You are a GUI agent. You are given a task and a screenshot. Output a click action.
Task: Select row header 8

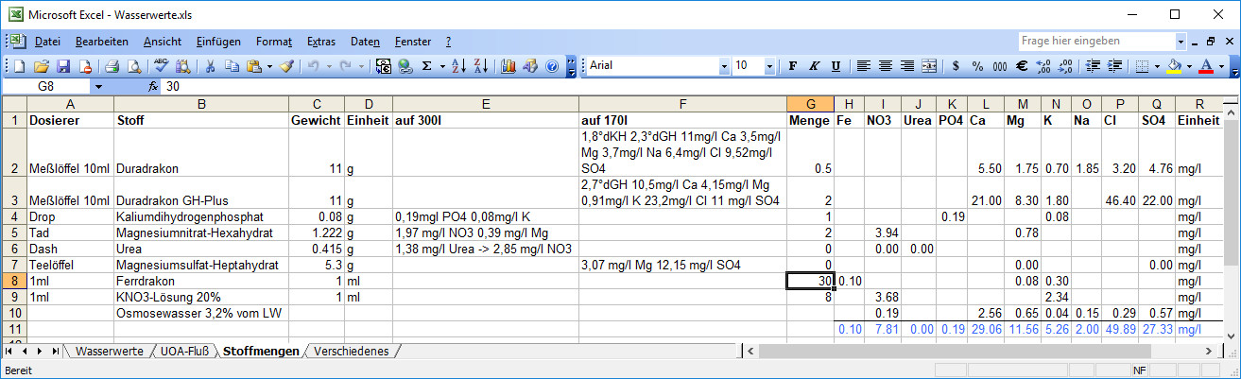13,281
